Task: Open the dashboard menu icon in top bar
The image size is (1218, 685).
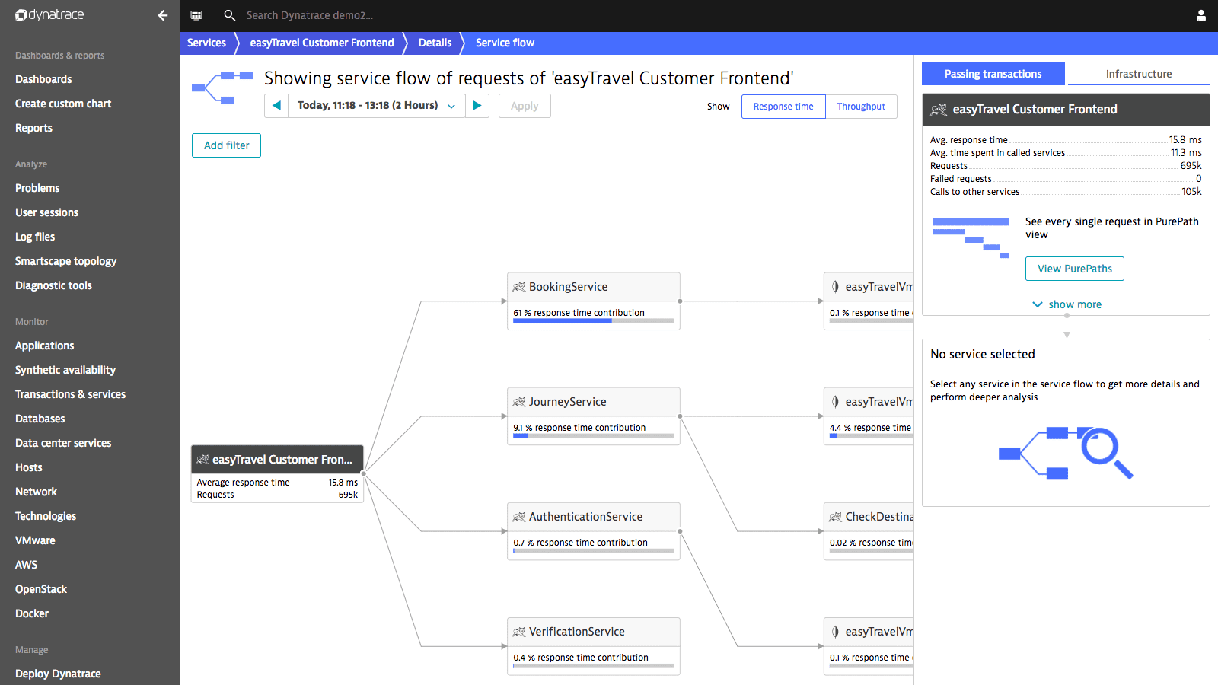Action: pos(196,15)
